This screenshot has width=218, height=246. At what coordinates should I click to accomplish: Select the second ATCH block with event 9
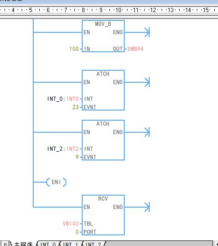coord(103,140)
